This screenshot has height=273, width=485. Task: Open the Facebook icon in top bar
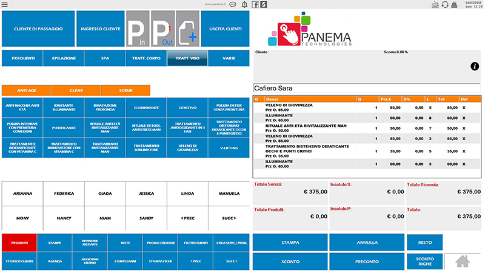coord(255,4)
